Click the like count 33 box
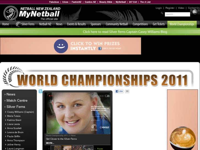This screenshot has height=150, width=200. [127, 91]
